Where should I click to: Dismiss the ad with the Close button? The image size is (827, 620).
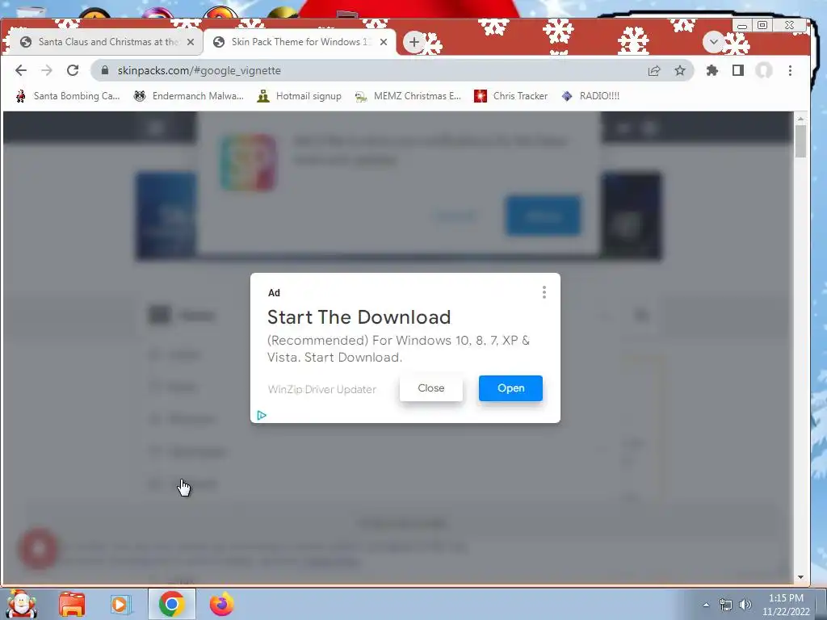(431, 388)
